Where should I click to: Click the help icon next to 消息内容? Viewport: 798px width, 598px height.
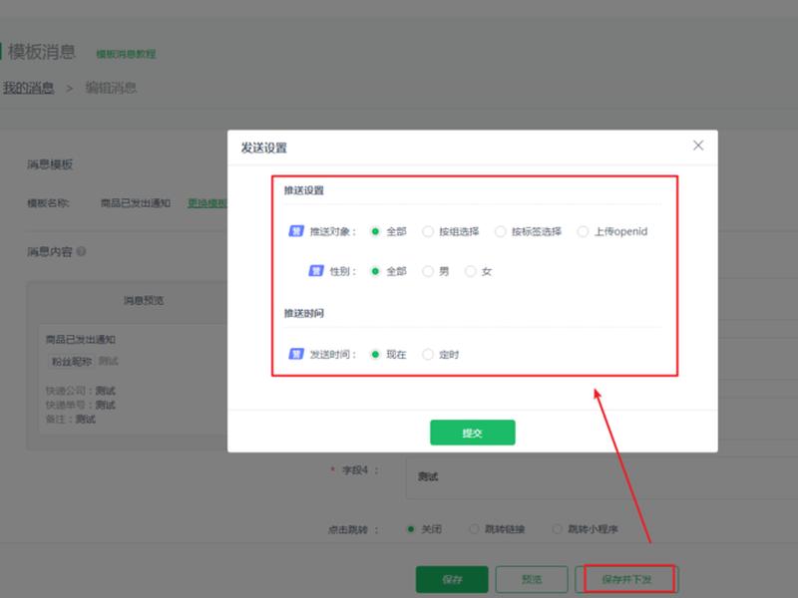81,252
